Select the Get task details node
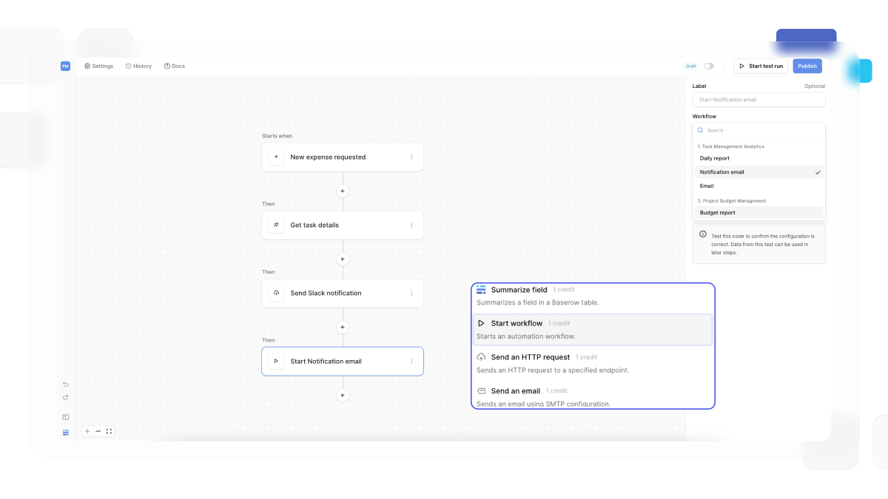This screenshot has width=888, height=499. click(x=343, y=225)
